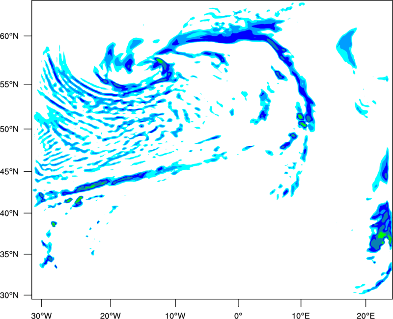The height and width of the screenshot is (319, 393).
Task: Click the 35°N latitude label
Action: click(9, 254)
